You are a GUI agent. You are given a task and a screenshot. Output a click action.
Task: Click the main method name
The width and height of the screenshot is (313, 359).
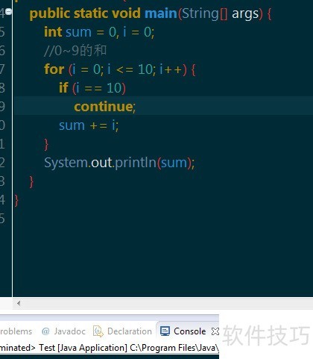pos(161,13)
